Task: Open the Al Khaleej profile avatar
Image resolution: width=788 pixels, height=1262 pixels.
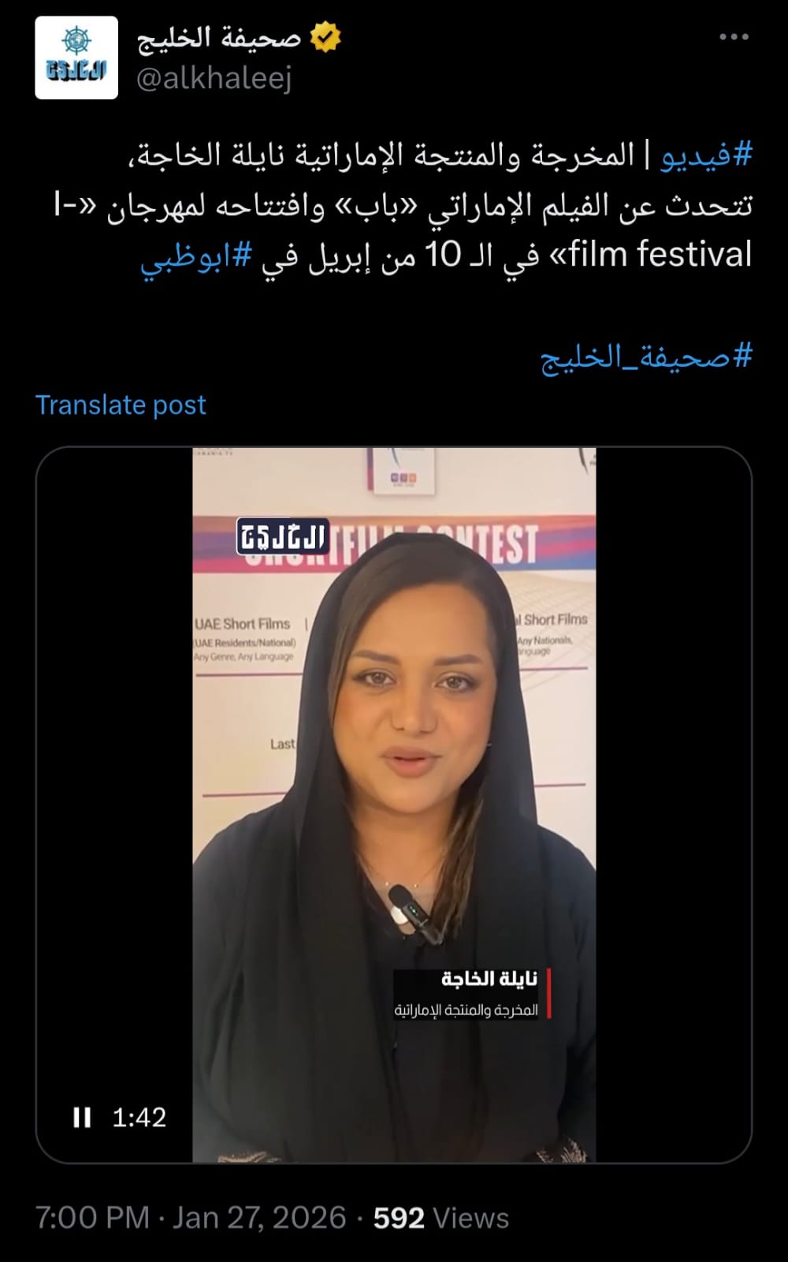Action: pyautogui.click(x=76, y=58)
